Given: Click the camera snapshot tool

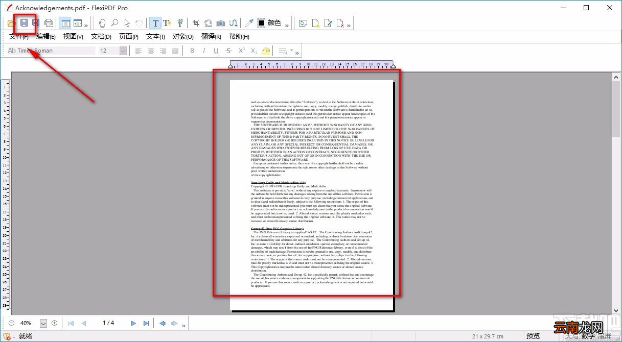Looking at the screenshot, I should tap(220, 23).
